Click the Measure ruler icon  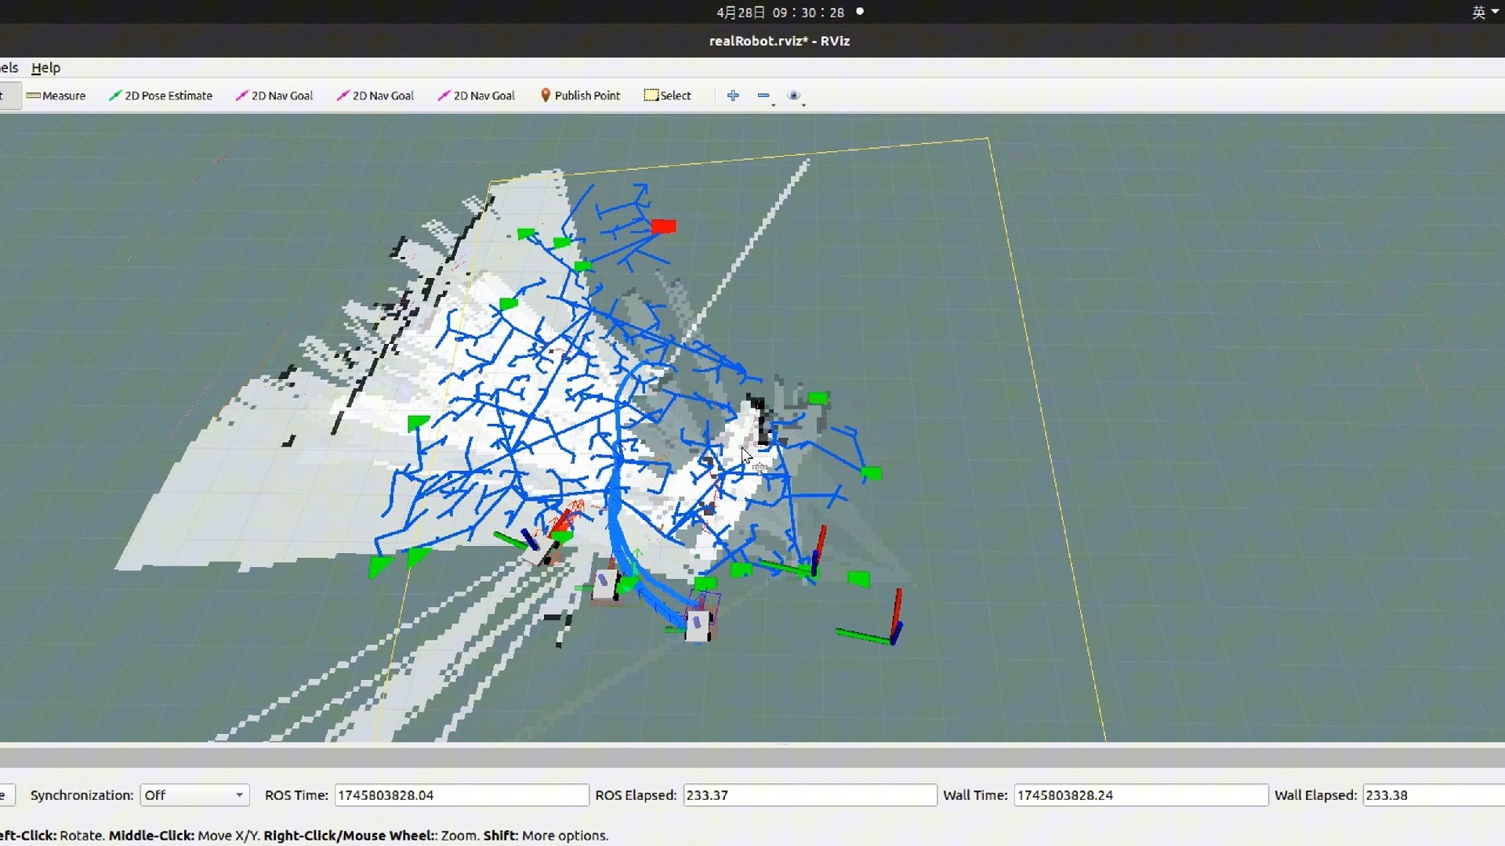tap(33, 96)
